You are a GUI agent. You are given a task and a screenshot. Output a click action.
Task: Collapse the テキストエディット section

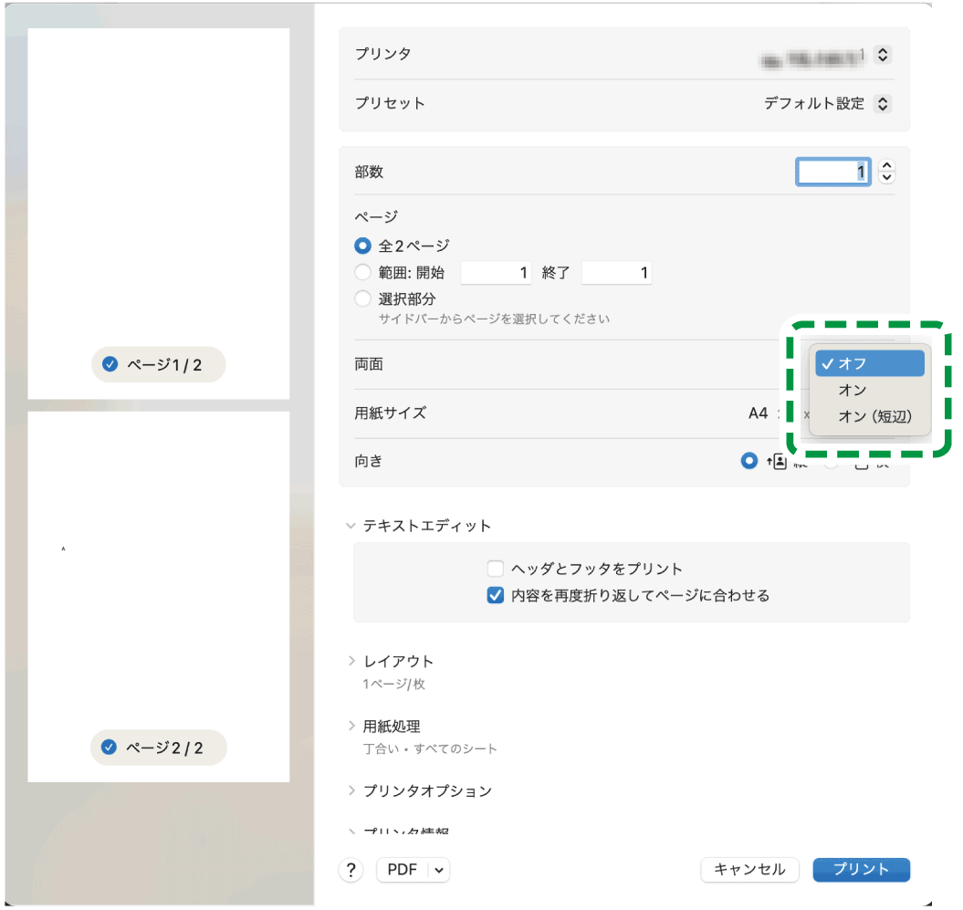click(x=351, y=526)
